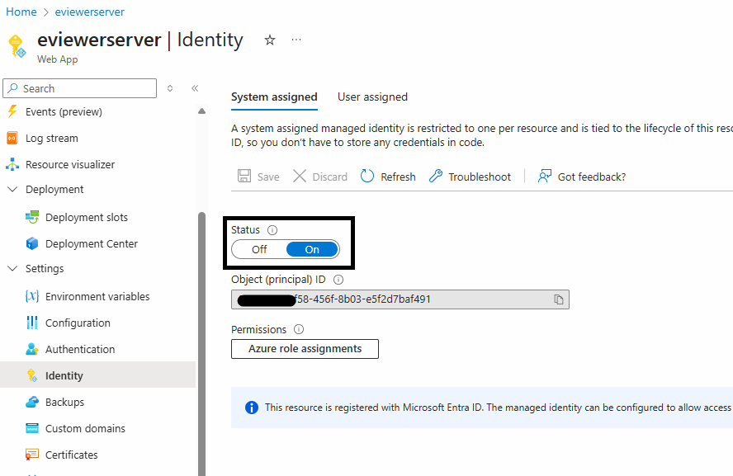Click the sidebar Search input field

click(x=87, y=88)
